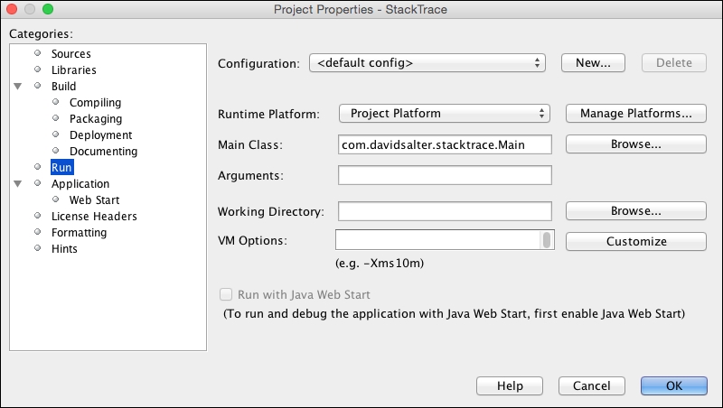Click the Sources bullet icon
Screen dimensions: 723x408
click(37, 53)
